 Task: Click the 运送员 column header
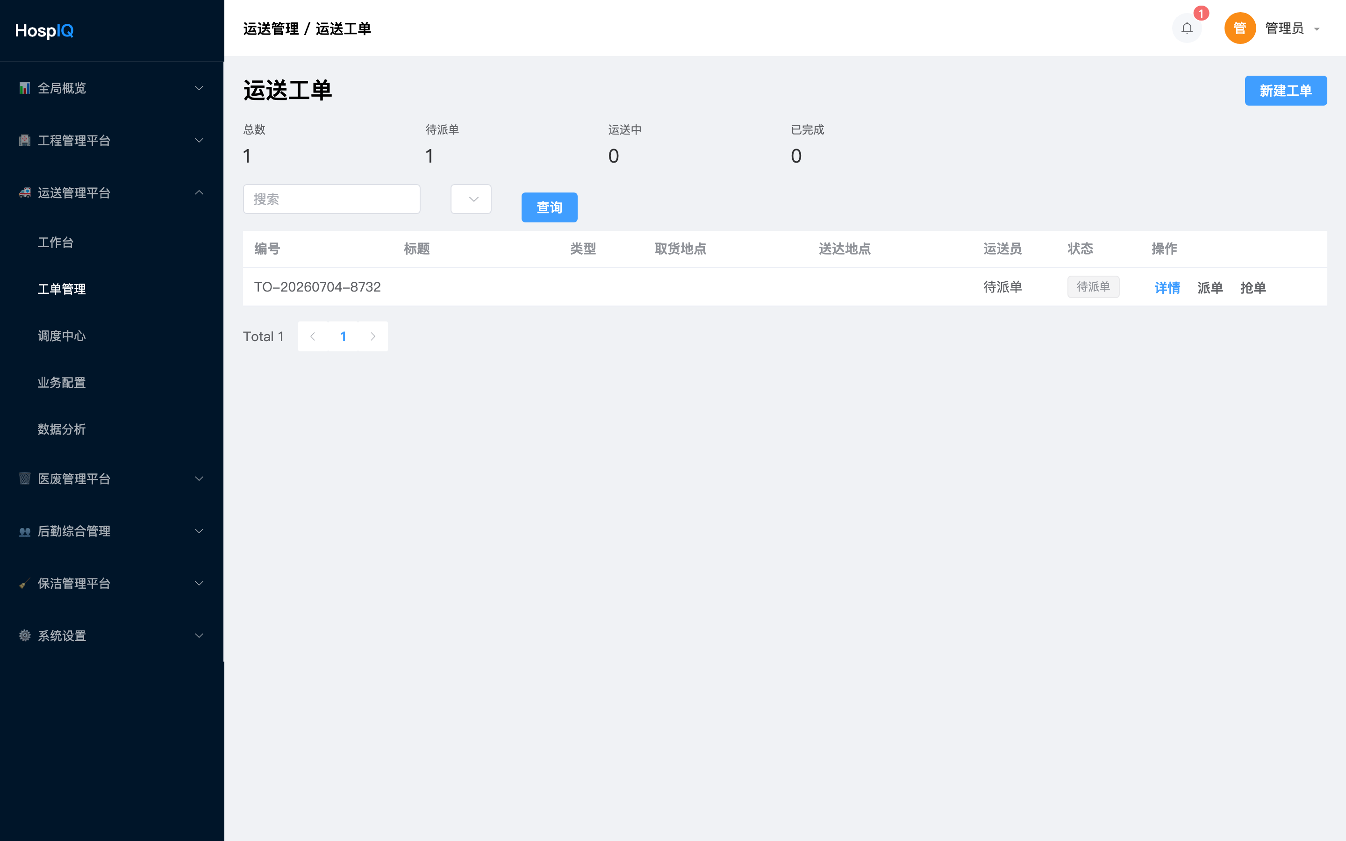click(1002, 249)
